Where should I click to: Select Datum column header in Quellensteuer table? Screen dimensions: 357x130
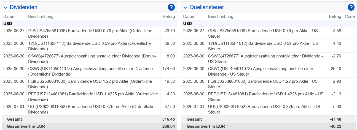[189, 16]
